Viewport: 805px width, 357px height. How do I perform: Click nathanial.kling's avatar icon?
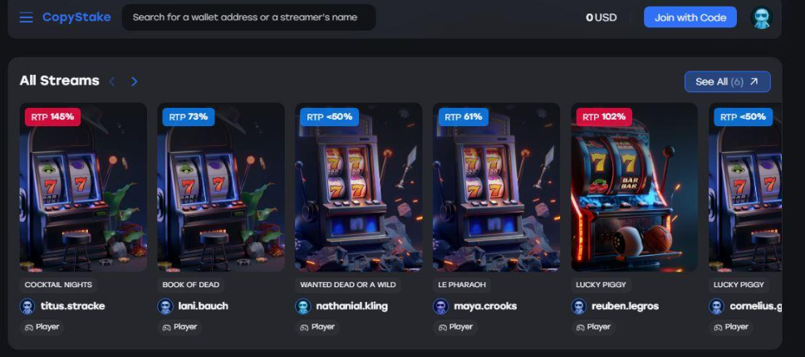[x=303, y=306]
